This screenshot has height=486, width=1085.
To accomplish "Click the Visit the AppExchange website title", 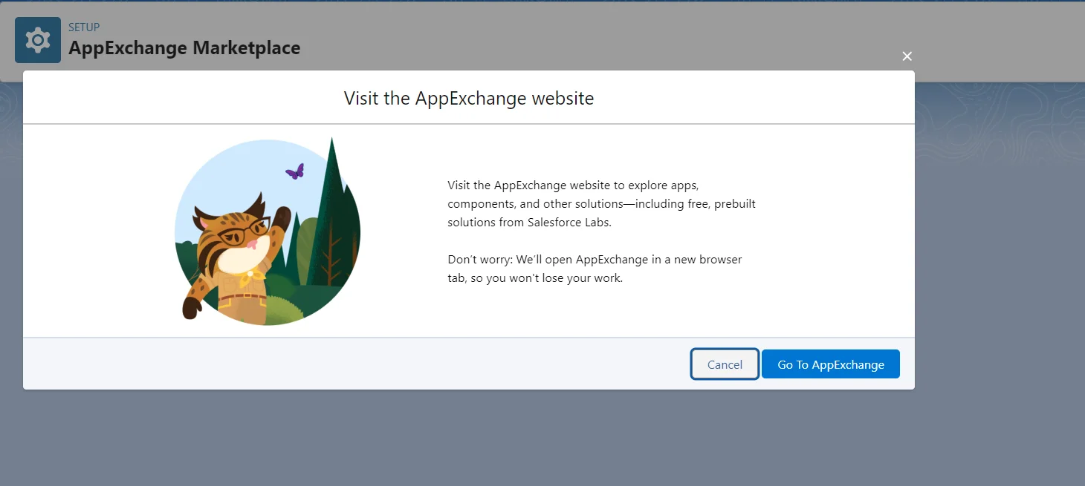I will [467, 97].
